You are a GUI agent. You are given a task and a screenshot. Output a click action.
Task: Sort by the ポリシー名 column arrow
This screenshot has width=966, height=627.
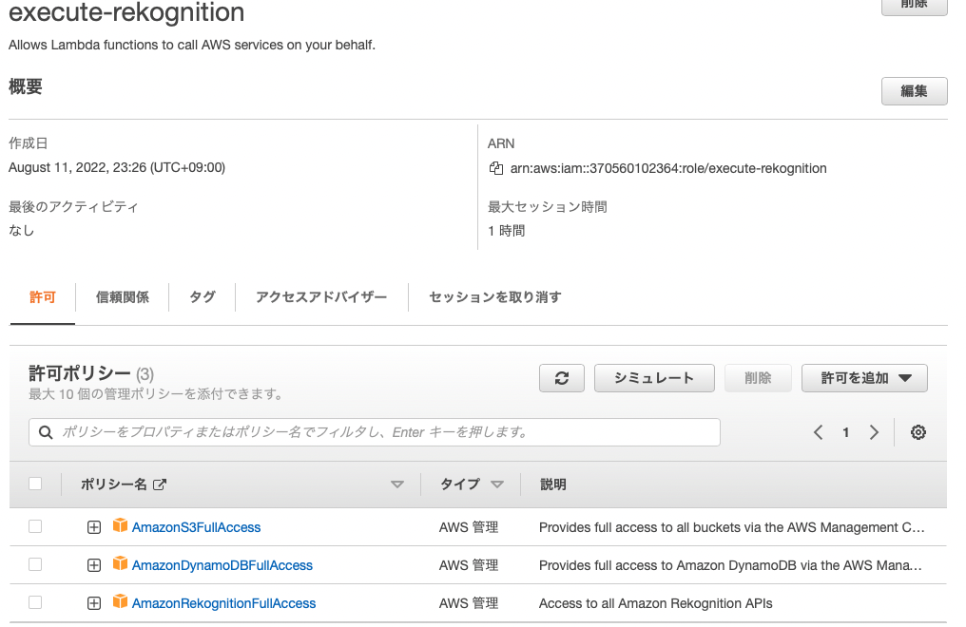click(x=397, y=484)
